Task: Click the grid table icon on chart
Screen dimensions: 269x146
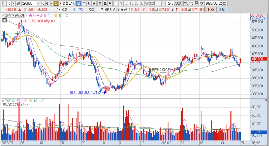Action: pyautogui.click(x=4, y=20)
